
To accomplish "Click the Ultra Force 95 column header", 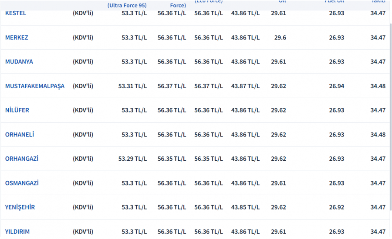I will pos(127,6).
